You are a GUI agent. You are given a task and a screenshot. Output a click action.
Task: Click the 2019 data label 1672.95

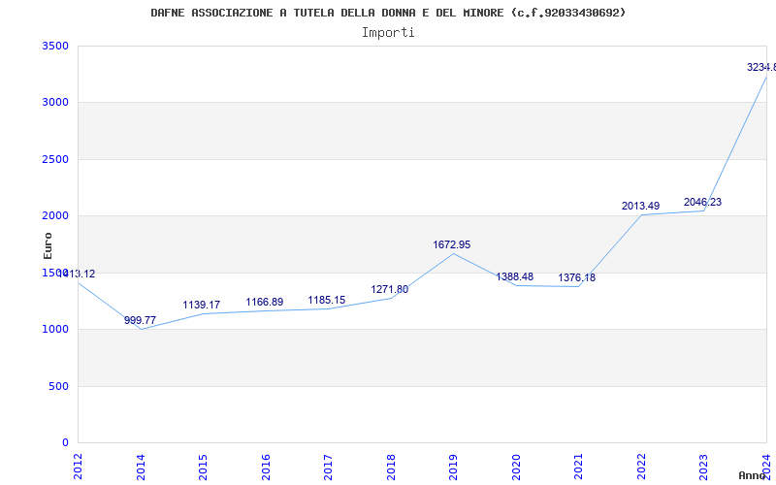click(x=451, y=245)
